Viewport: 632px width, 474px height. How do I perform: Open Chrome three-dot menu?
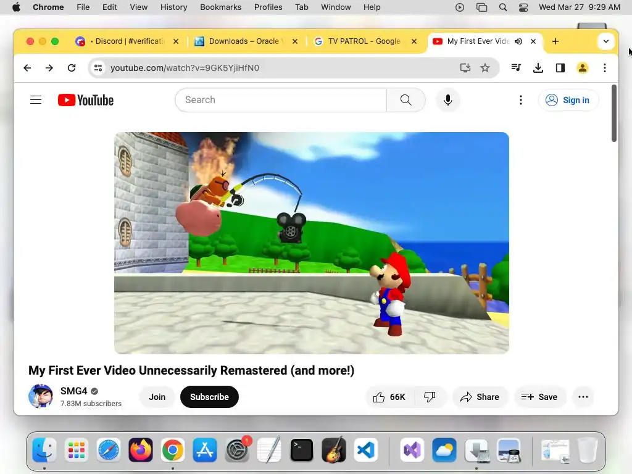605,68
